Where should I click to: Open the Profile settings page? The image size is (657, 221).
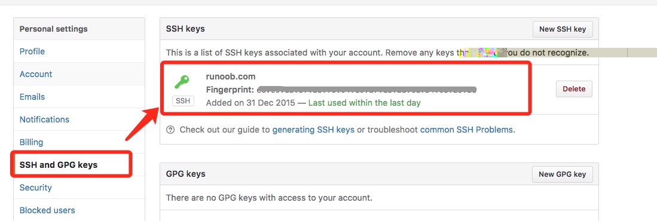32,51
